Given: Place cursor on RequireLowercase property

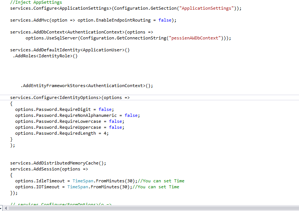Looking at the screenshot, I should coord(80,121).
